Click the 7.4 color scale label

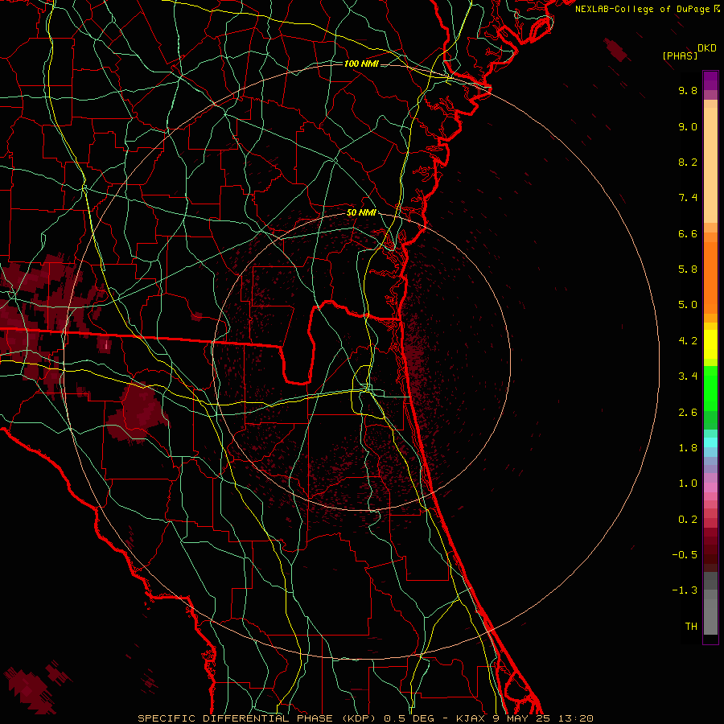coord(688,198)
